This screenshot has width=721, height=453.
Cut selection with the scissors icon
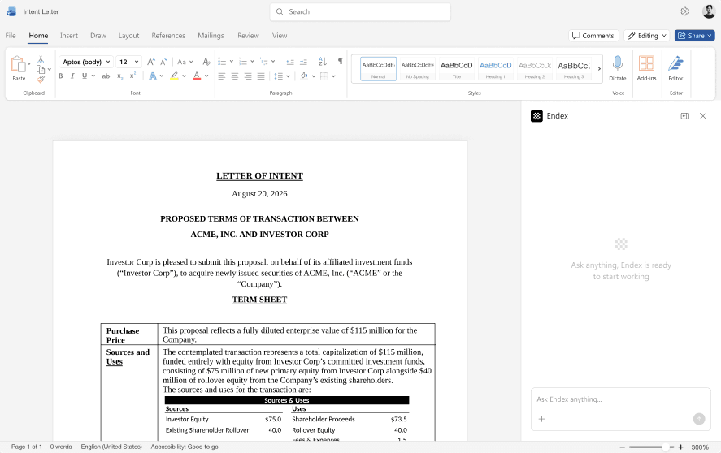[x=41, y=60]
